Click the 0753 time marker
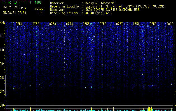Screen dimensions: 176x111 (53, 24)
